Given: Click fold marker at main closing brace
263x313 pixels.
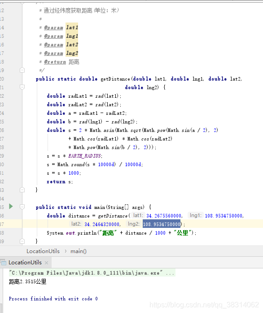Looking at the screenshot, I should click(22, 241).
